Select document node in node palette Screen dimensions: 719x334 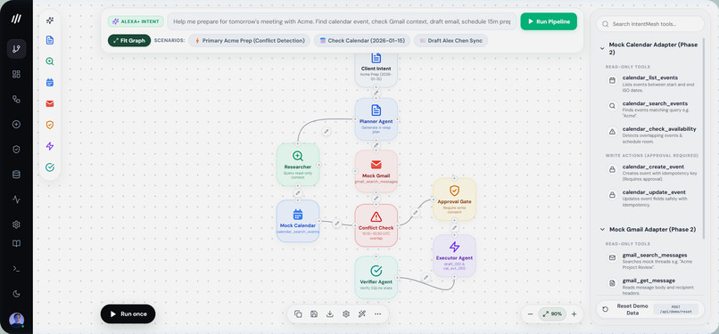[x=50, y=40]
